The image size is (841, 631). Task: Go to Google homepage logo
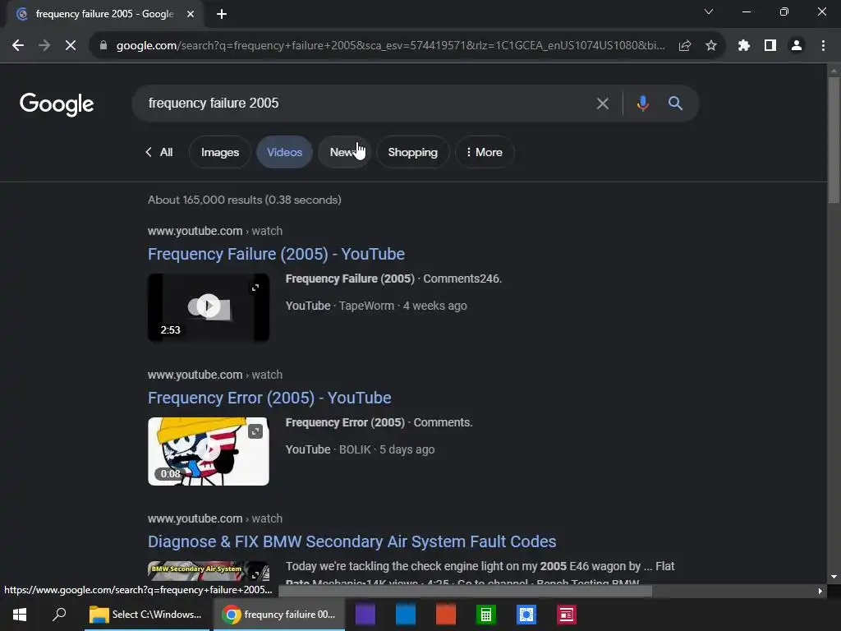(57, 104)
